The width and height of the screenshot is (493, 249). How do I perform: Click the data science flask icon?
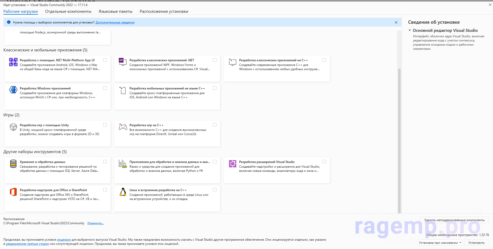pyautogui.click(x=123, y=163)
